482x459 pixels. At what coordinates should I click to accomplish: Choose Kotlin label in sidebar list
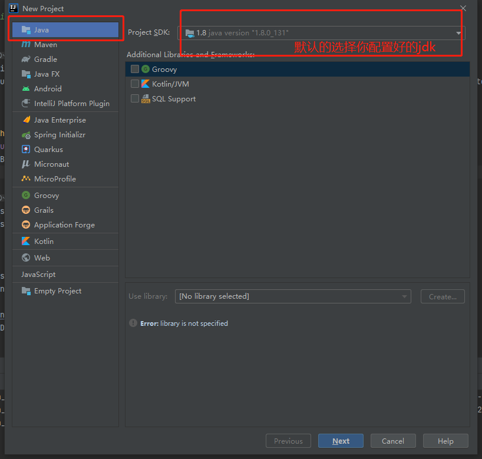coord(44,242)
